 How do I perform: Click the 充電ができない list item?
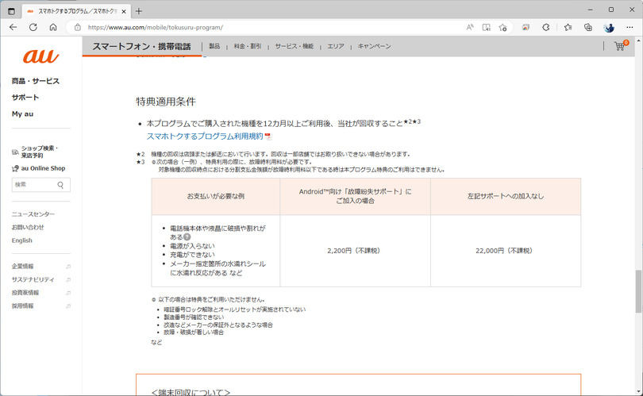click(x=192, y=255)
